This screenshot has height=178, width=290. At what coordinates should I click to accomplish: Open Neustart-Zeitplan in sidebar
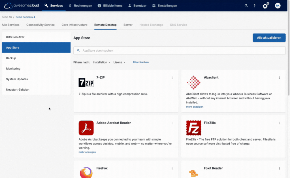tap(36, 89)
